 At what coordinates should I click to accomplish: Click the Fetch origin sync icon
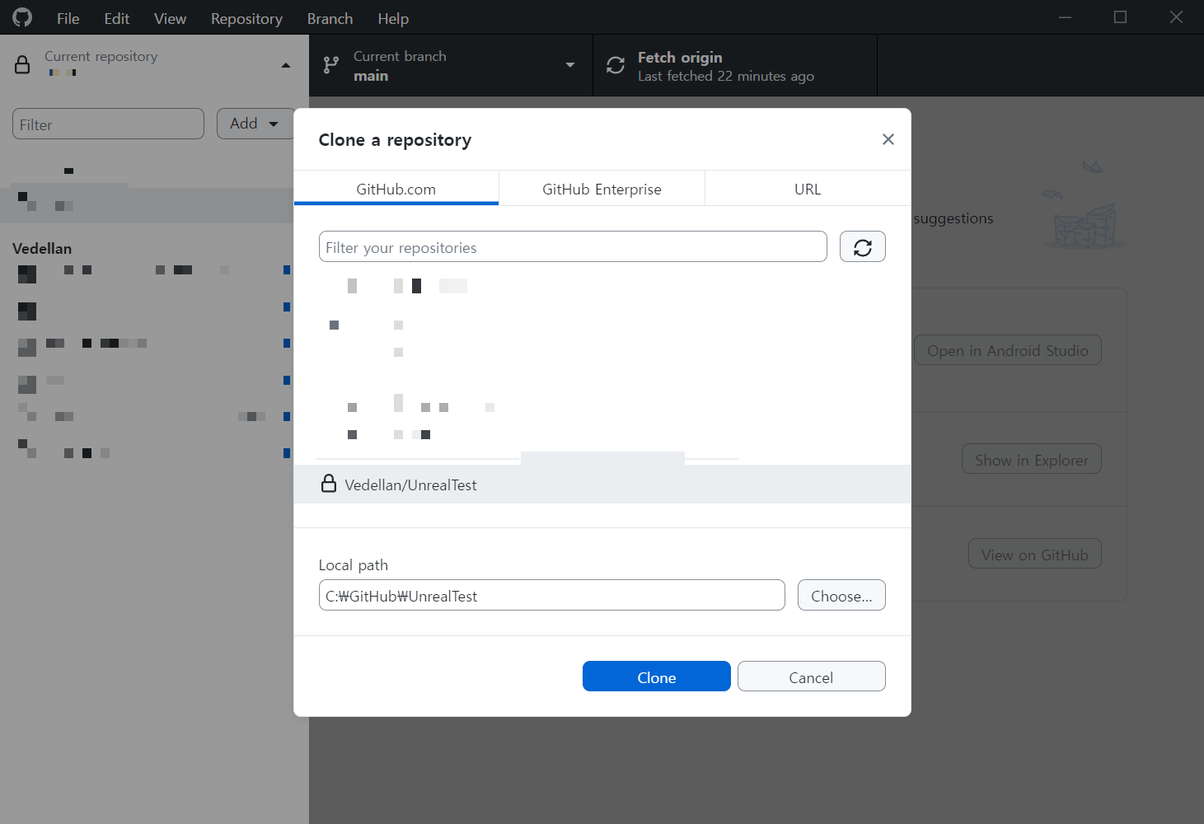pyautogui.click(x=616, y=65)
